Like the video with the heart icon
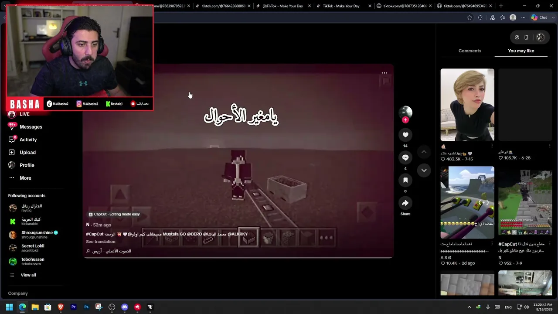 click(x=405, y=135)
